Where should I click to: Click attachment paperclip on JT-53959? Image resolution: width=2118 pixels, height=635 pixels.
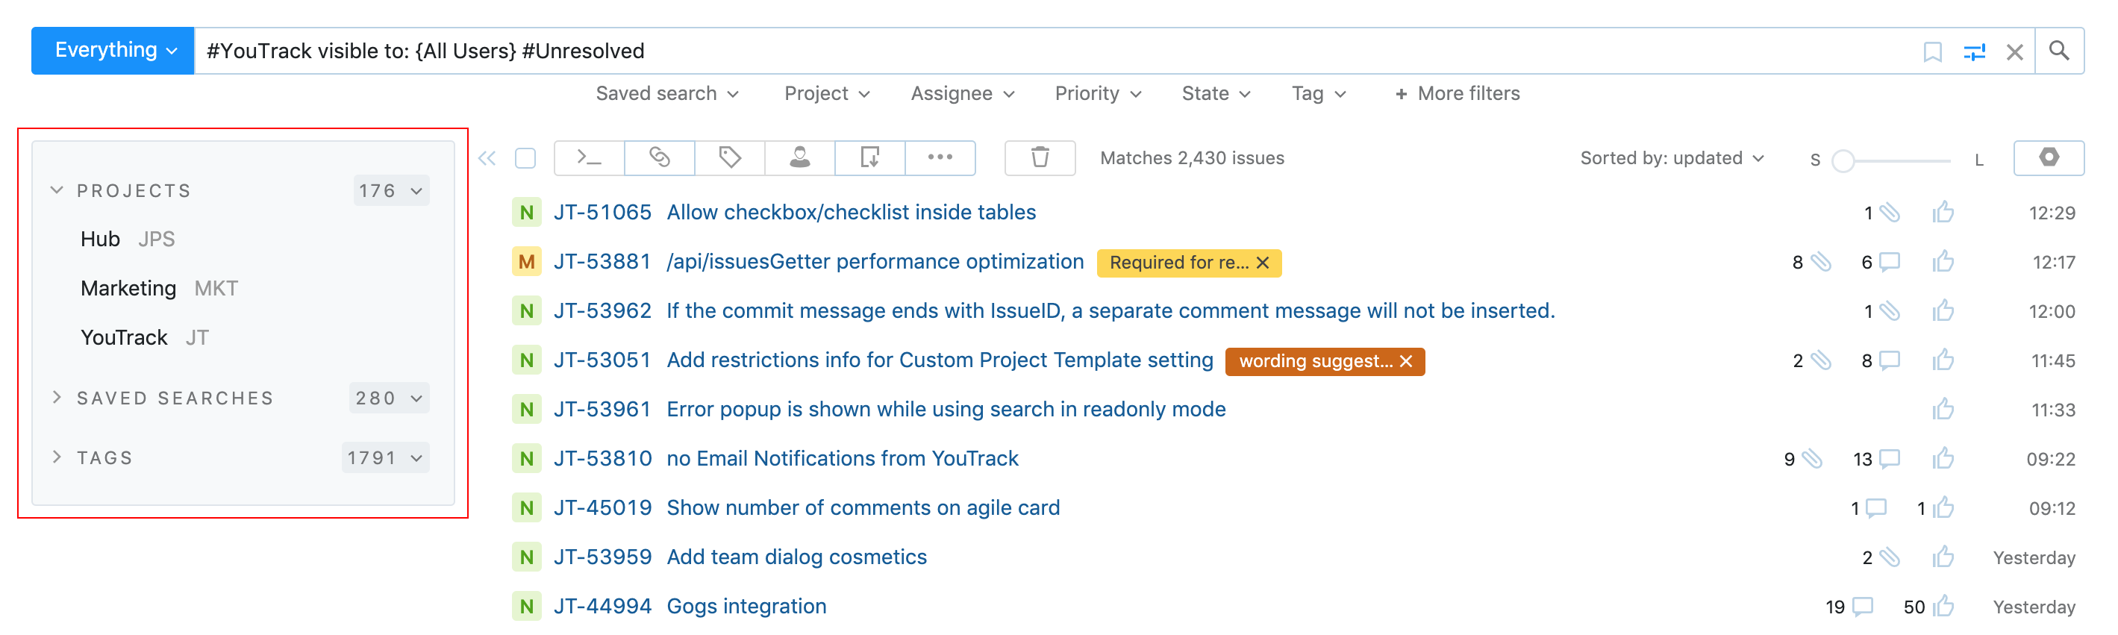(1890, 557)
